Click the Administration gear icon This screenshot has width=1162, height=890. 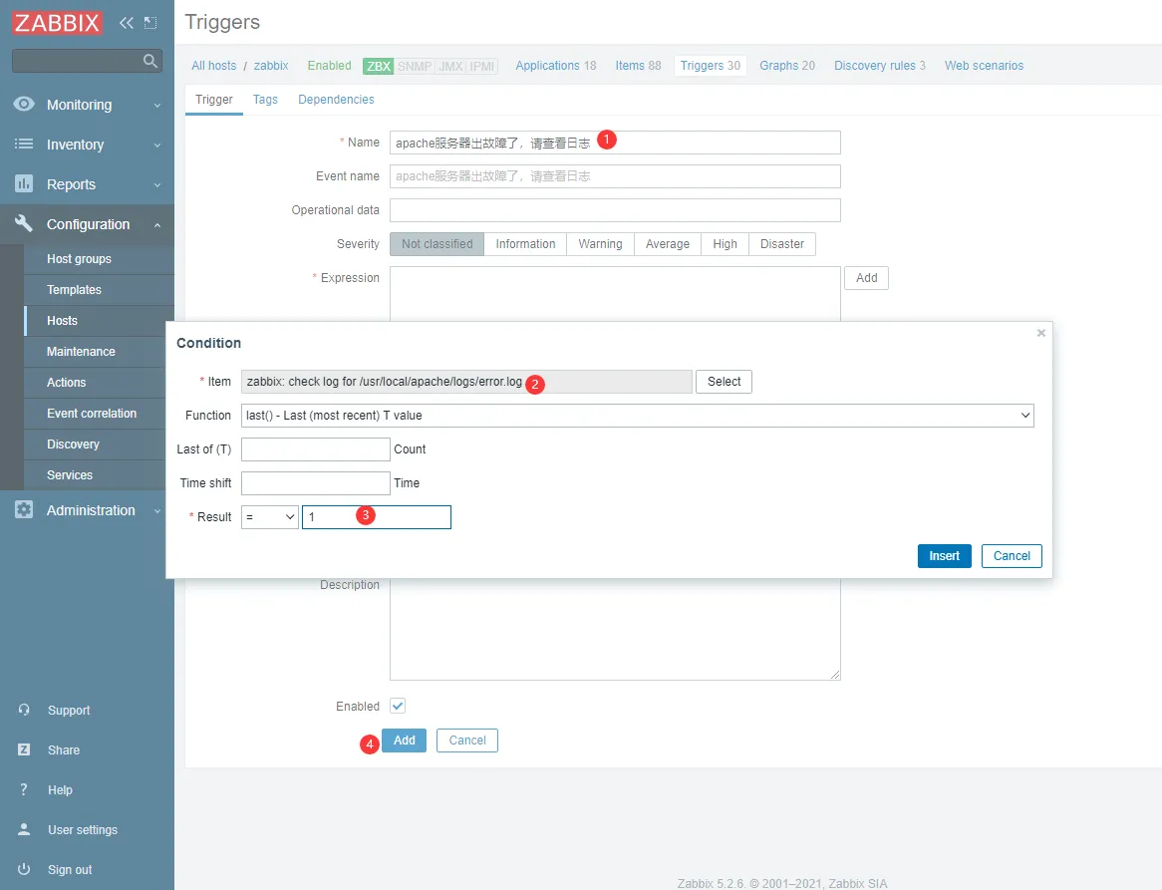click(x=24, y=510)
